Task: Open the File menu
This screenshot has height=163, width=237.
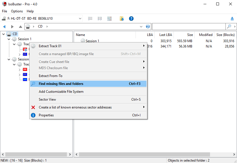Action: (x=4, y=11)
